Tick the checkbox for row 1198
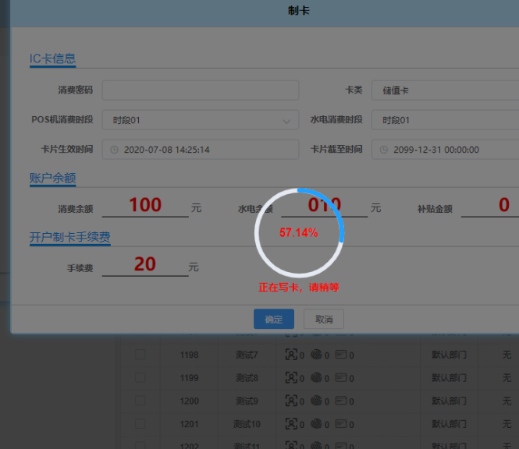 [140, 355]
